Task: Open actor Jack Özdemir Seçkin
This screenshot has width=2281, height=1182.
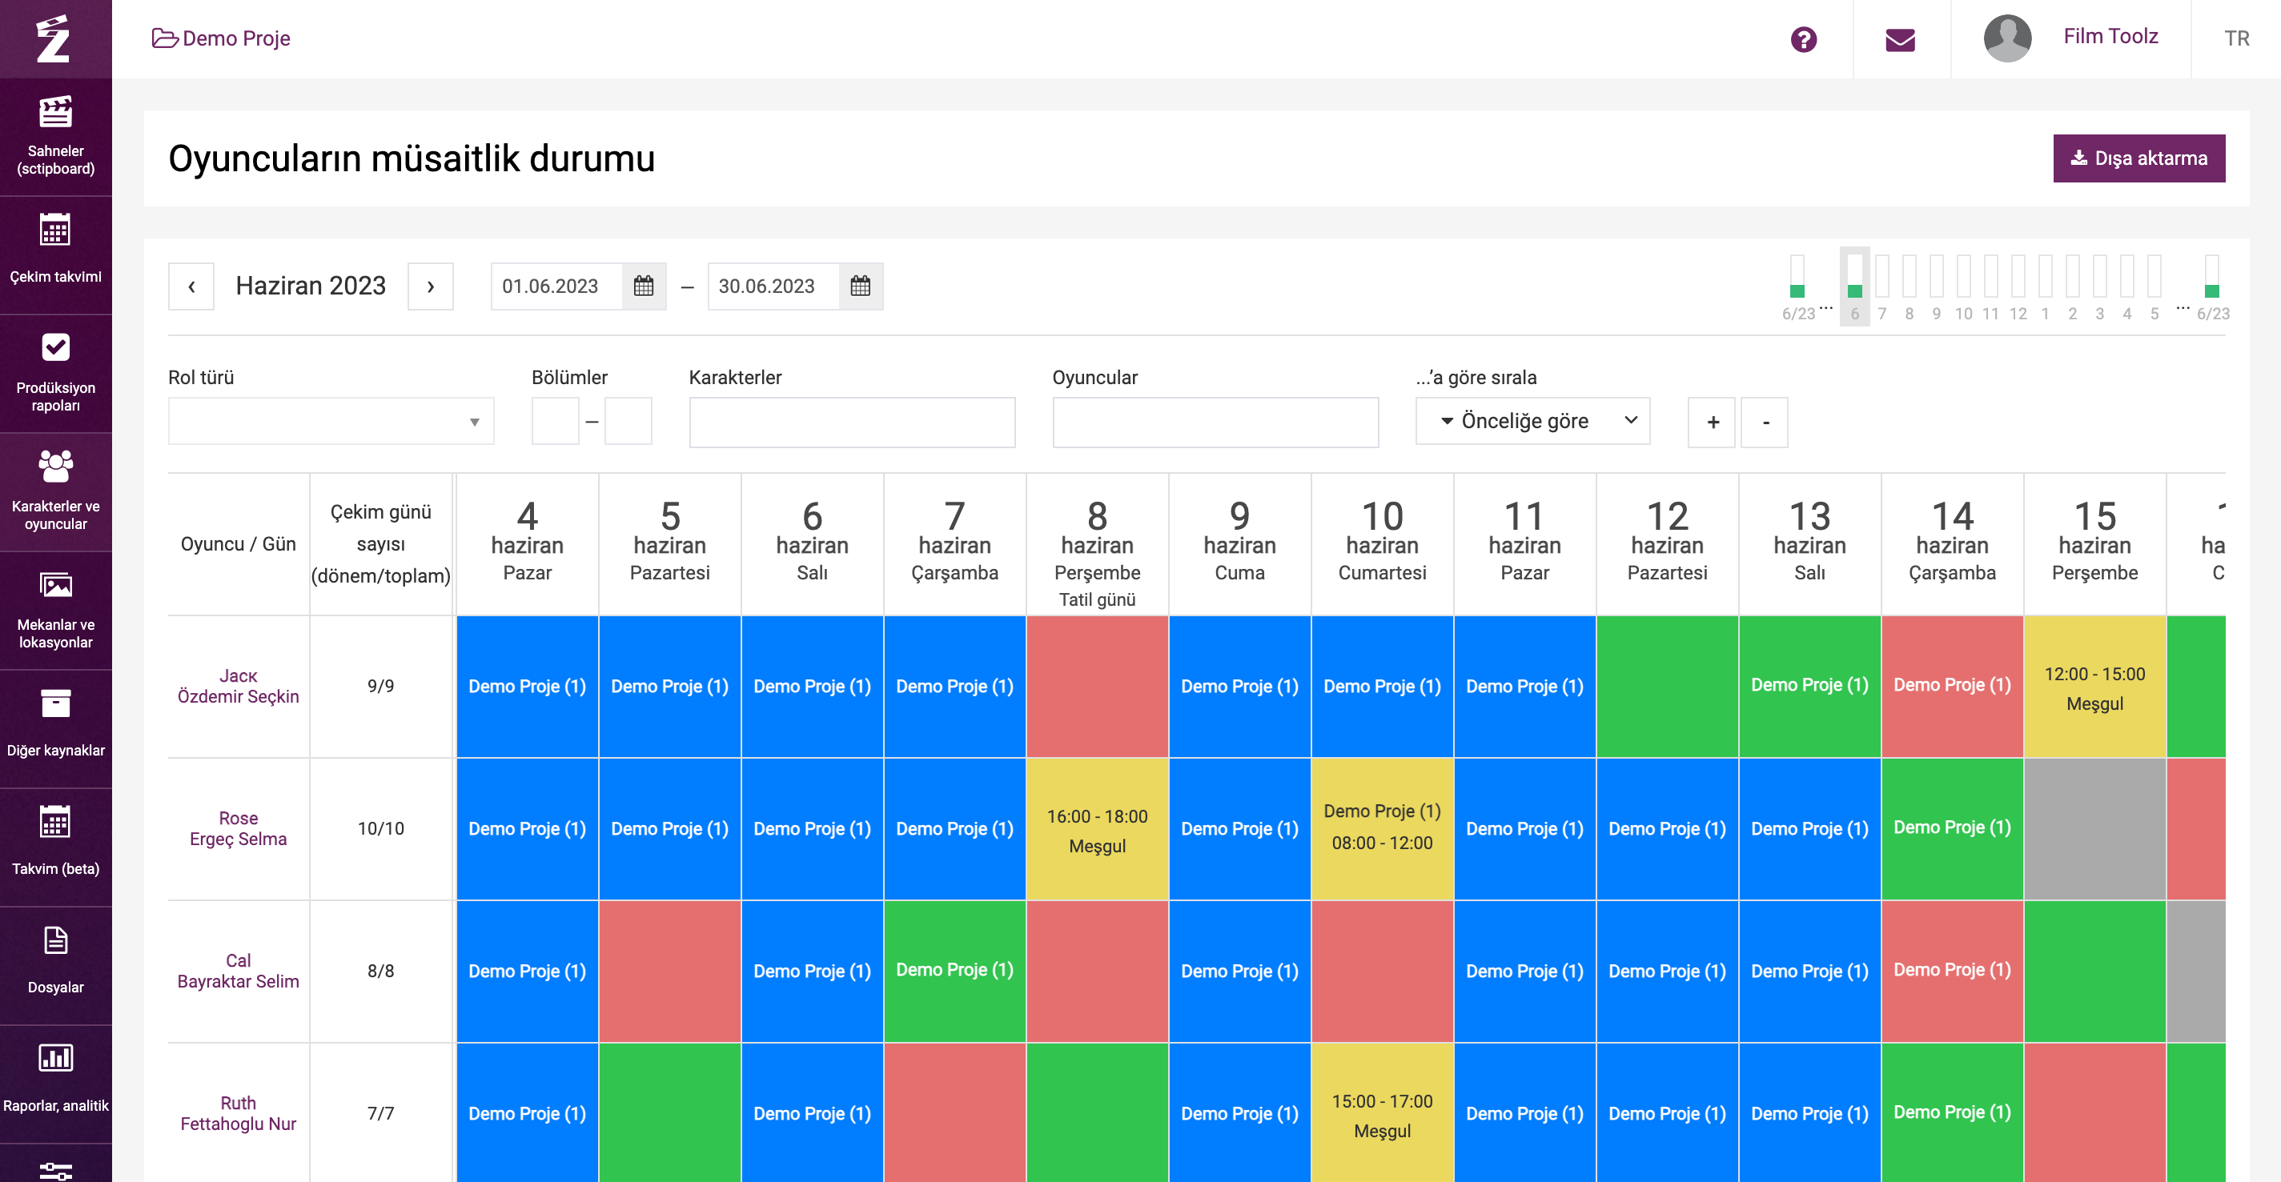Action: [239, 686]
